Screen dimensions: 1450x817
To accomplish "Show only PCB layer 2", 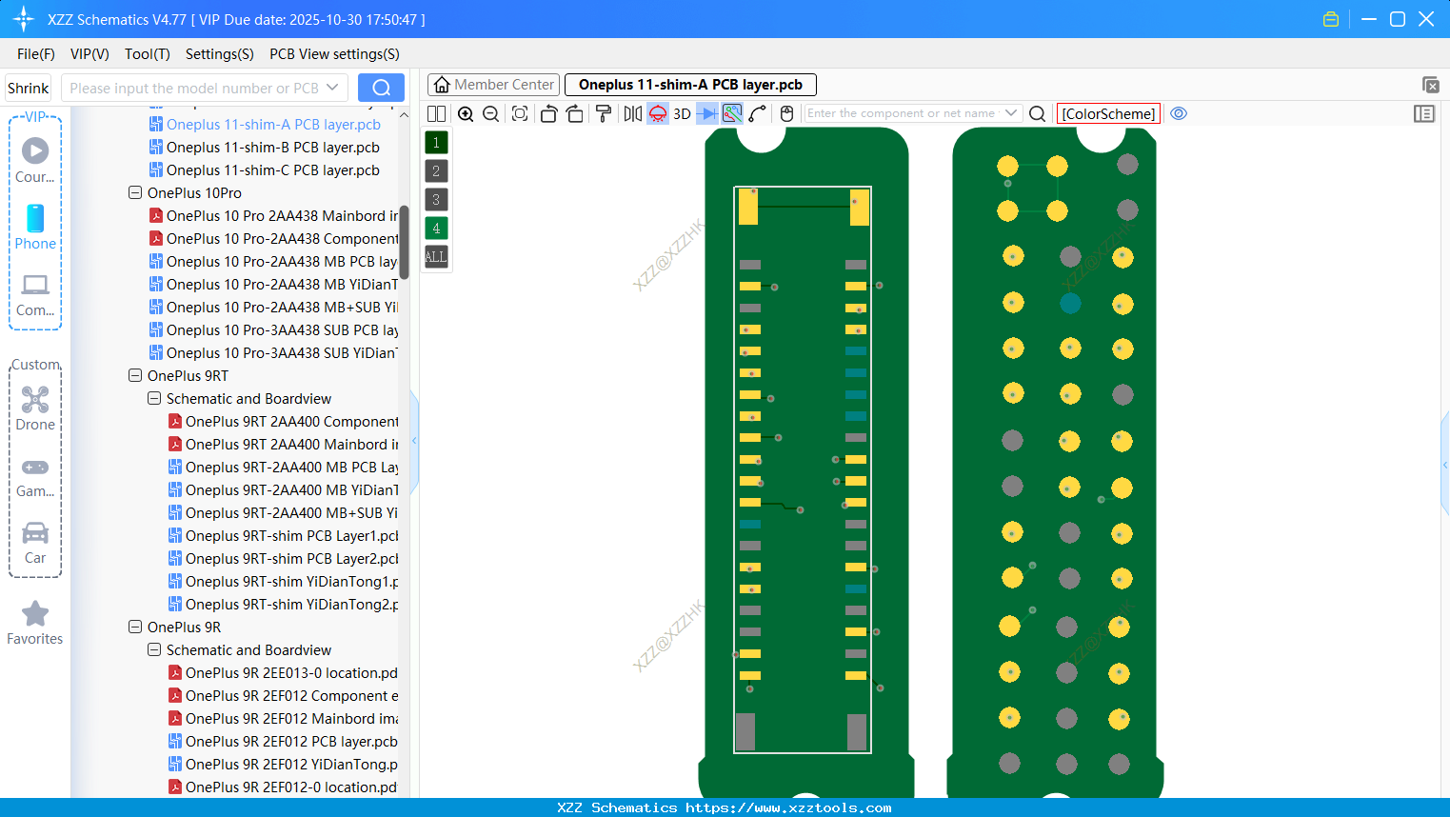I will tap(436, 170).
